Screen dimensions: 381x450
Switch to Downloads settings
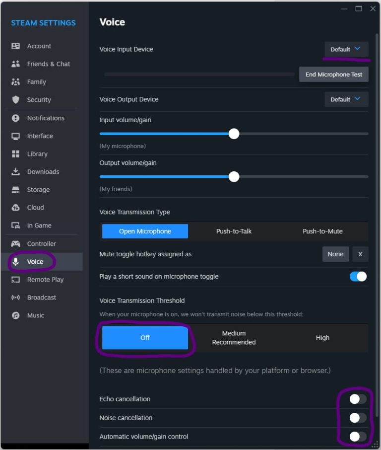click(42, 172)
